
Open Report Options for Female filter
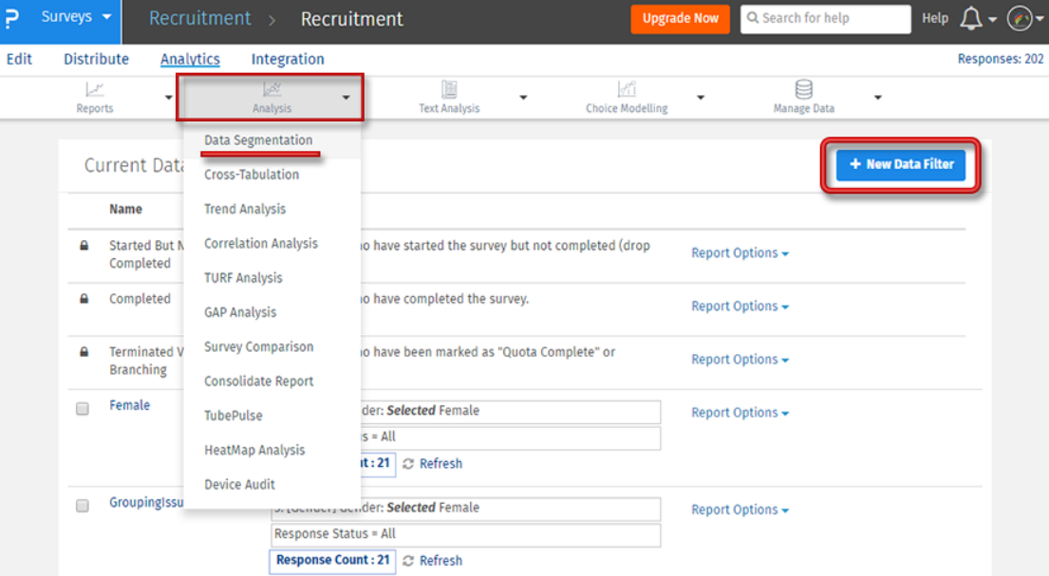tap(740, 412)
